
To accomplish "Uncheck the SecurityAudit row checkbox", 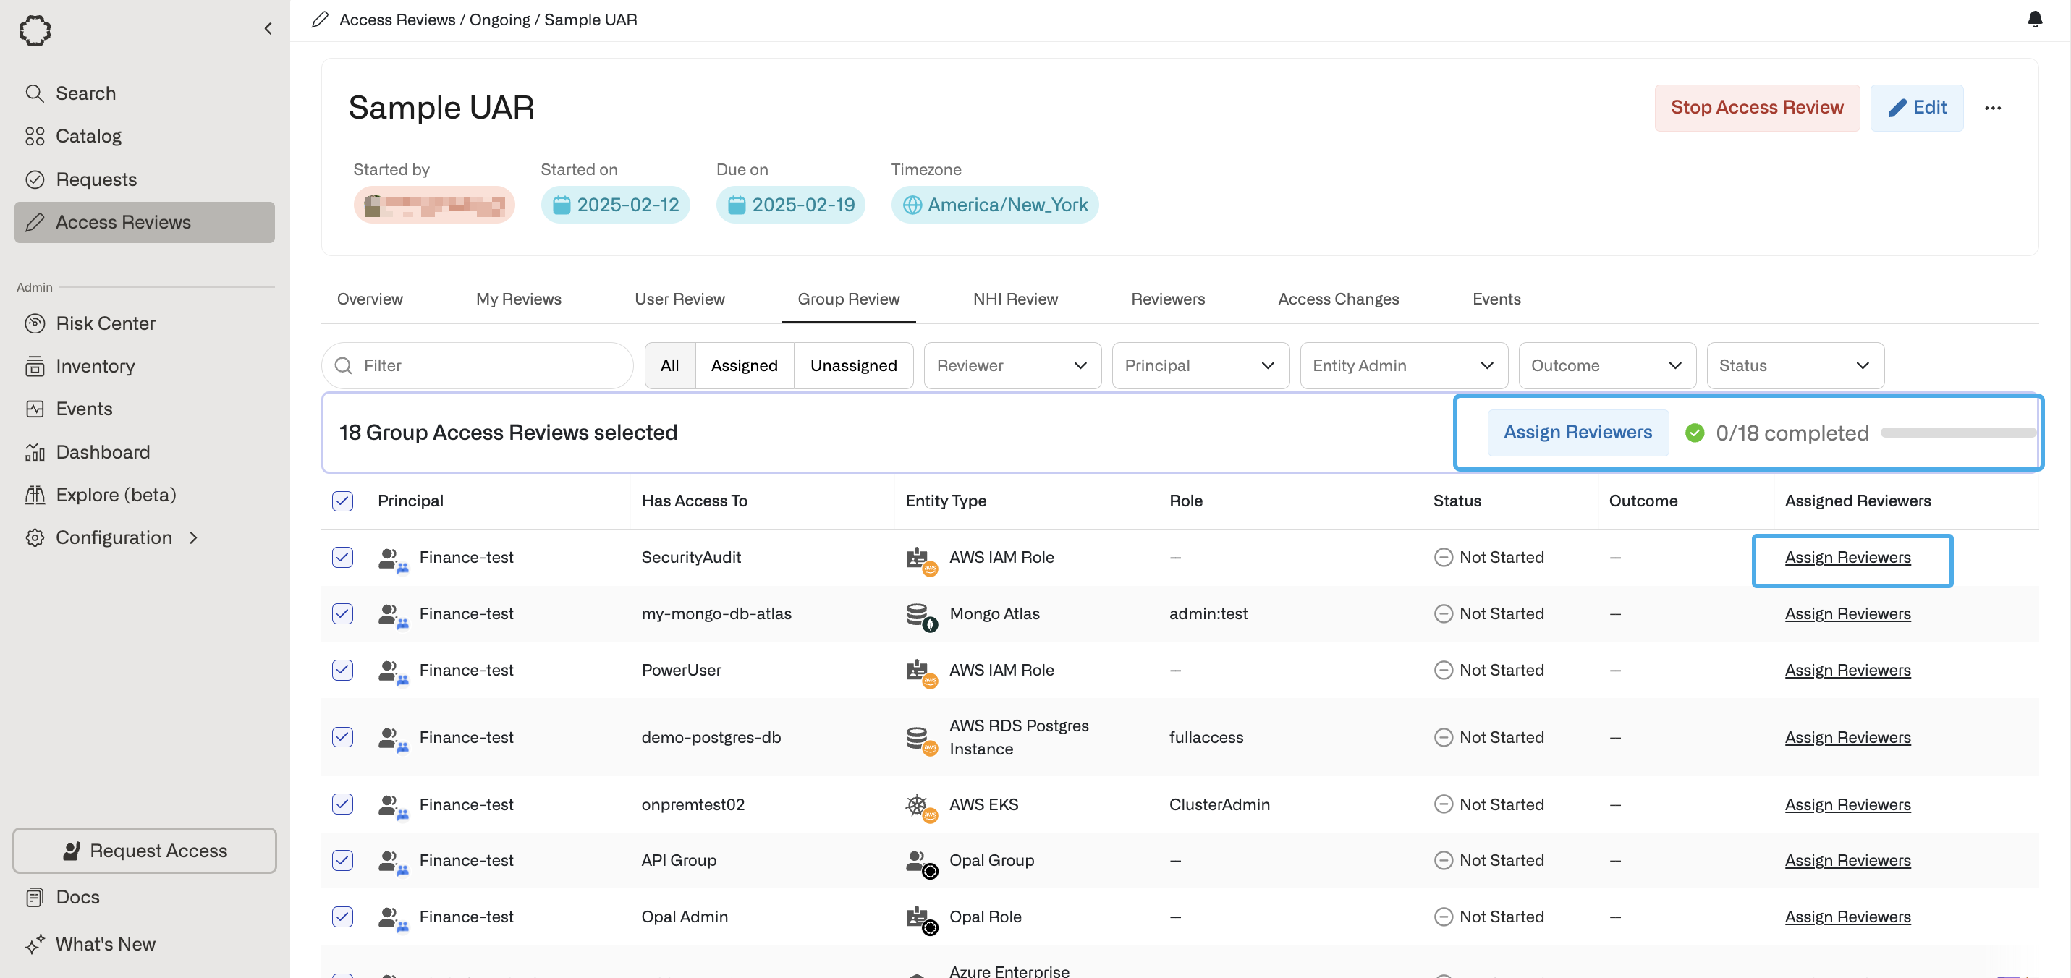I will [342, 557].
